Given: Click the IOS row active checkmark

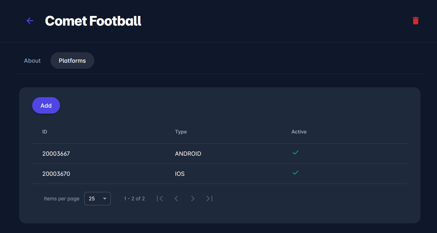Looking at the screenshot, I should coord(295,173).
